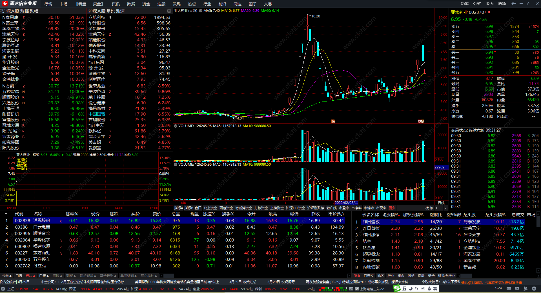Screen dimensions: 541x293
Task: Click the minus zoom icon beside 模板
Action: [x=441, y=208]
